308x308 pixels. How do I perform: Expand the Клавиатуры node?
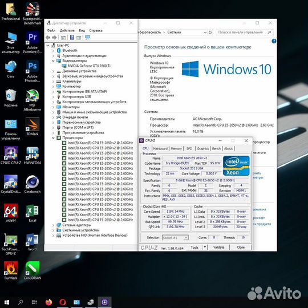click(x=53, y=82)
